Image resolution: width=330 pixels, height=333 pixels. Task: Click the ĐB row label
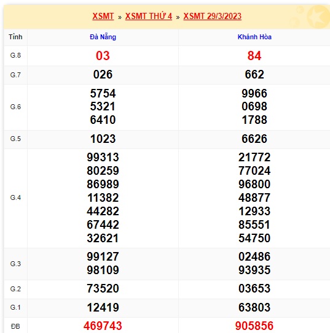point(15,326)
